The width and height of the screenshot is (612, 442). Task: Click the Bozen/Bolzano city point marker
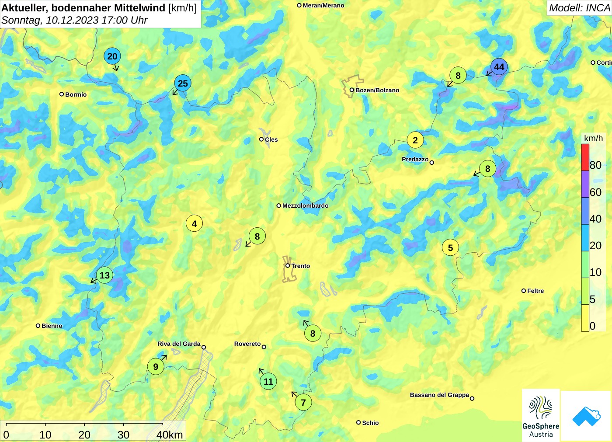(x=351, y=90)
